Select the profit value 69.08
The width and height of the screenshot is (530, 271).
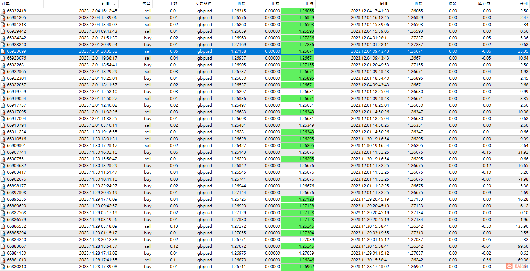point(523,260)
